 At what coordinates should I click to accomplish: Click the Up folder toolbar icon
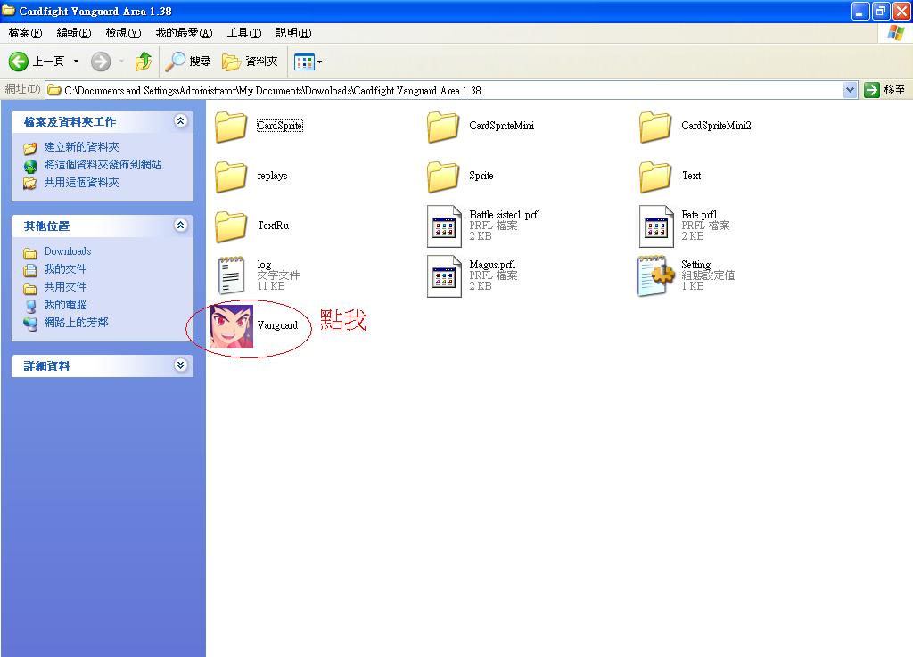coord(143,62)
